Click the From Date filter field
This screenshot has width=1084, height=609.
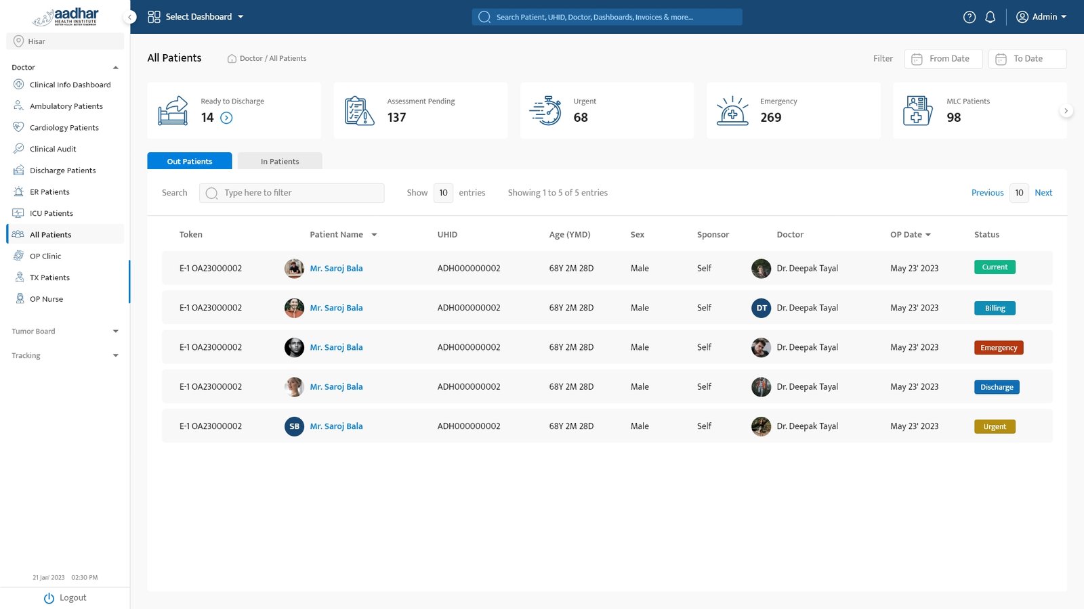click(943, 59)
